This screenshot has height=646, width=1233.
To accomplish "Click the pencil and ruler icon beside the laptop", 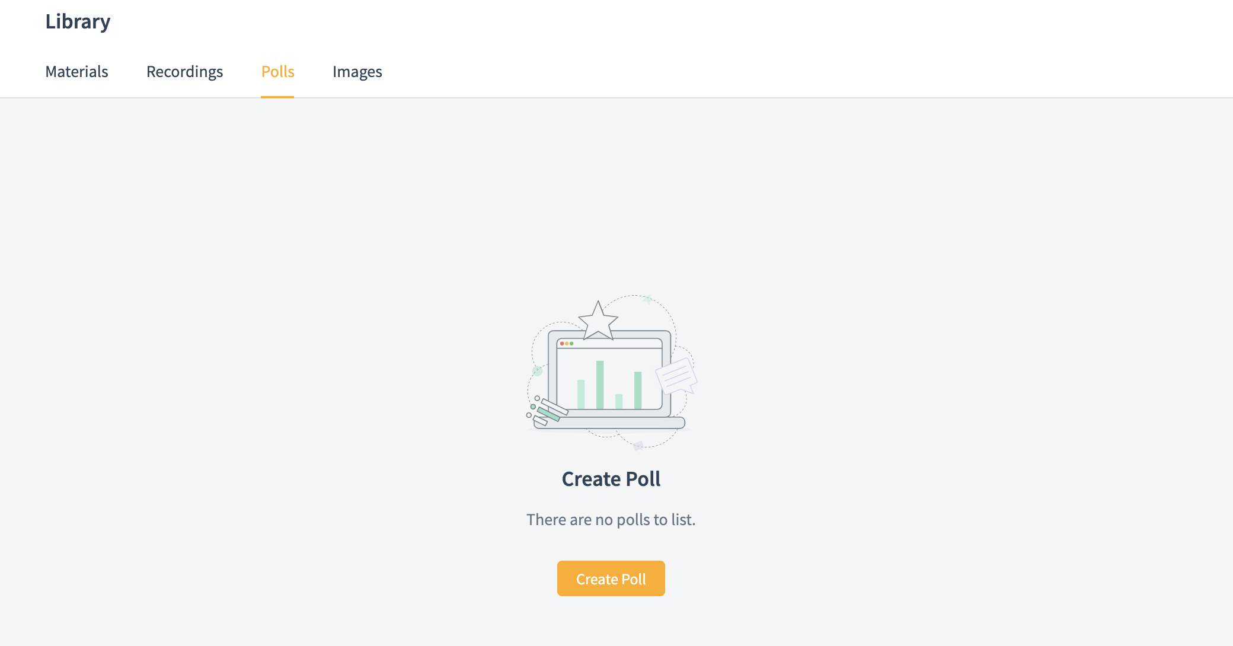I will click(548, 411).
